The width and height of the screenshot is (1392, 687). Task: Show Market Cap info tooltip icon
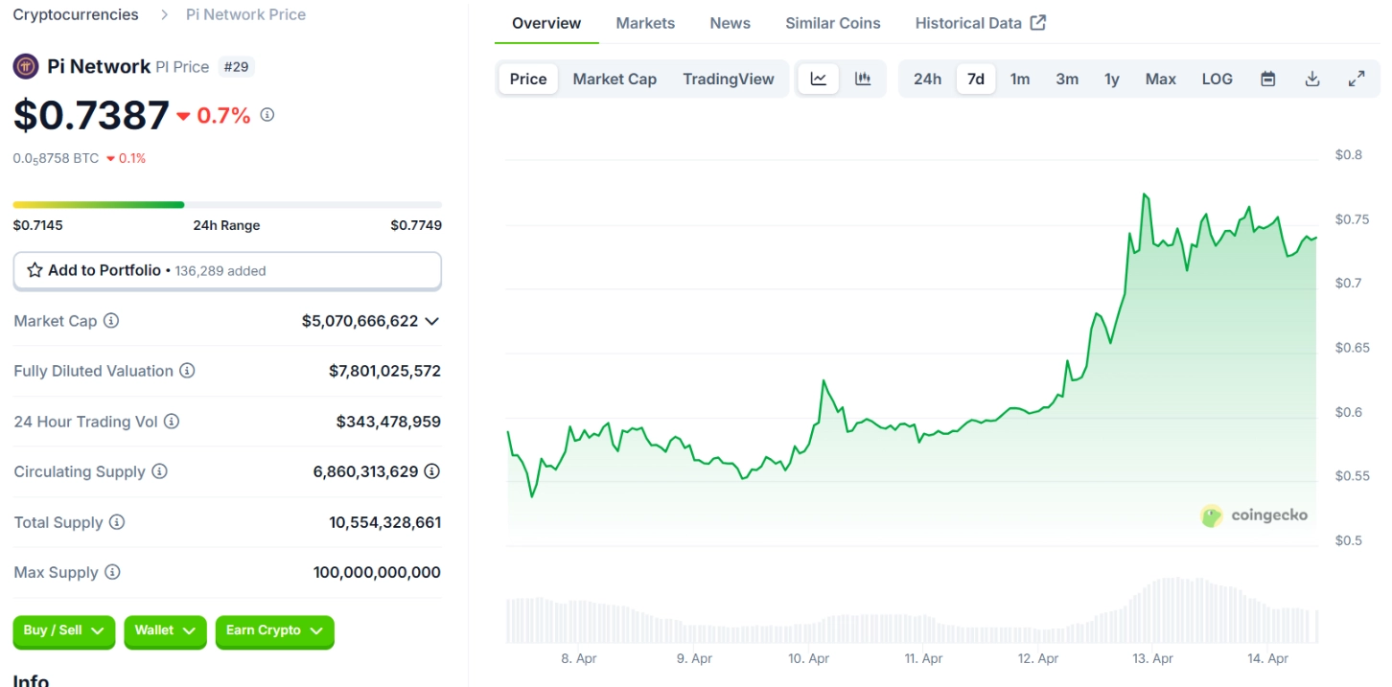111,321
